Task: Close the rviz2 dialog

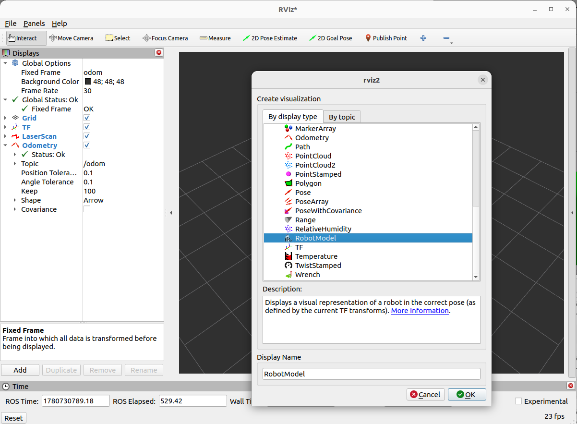Action: (483, 80)
